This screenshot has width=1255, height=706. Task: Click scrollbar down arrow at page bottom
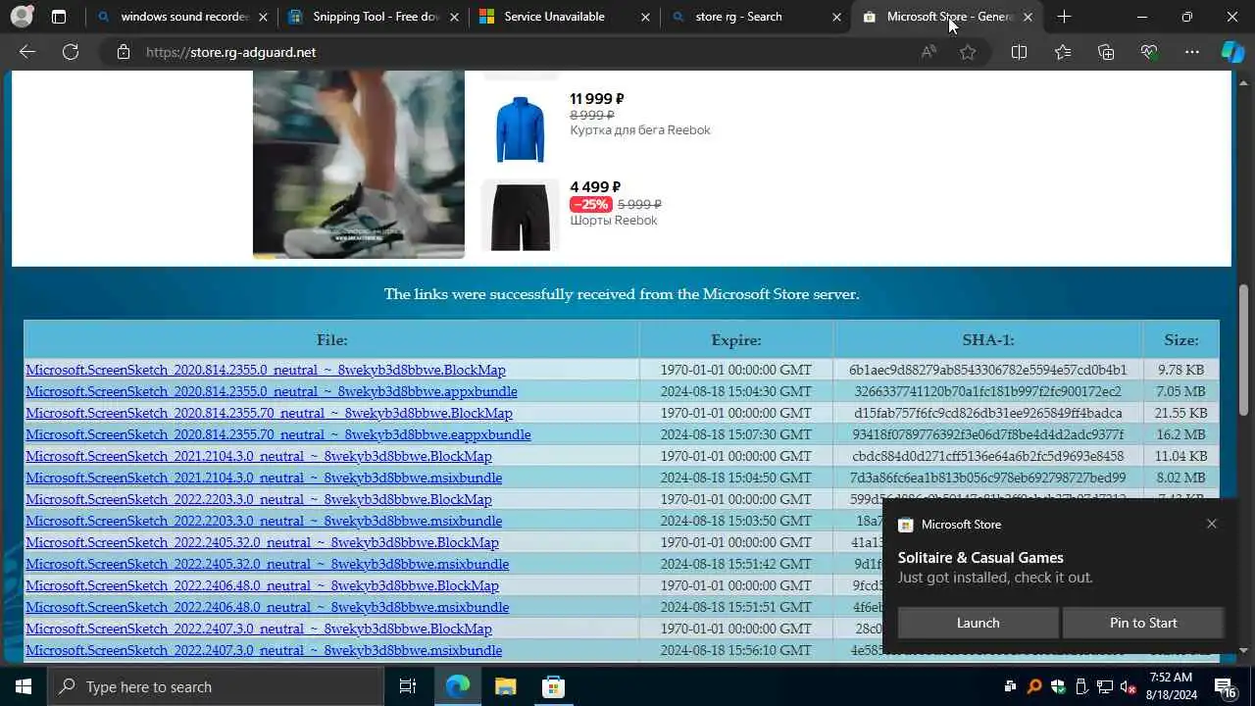[x=1243, y=650]
